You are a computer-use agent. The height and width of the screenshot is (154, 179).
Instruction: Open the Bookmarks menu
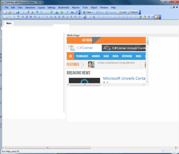tap(64, 8)
